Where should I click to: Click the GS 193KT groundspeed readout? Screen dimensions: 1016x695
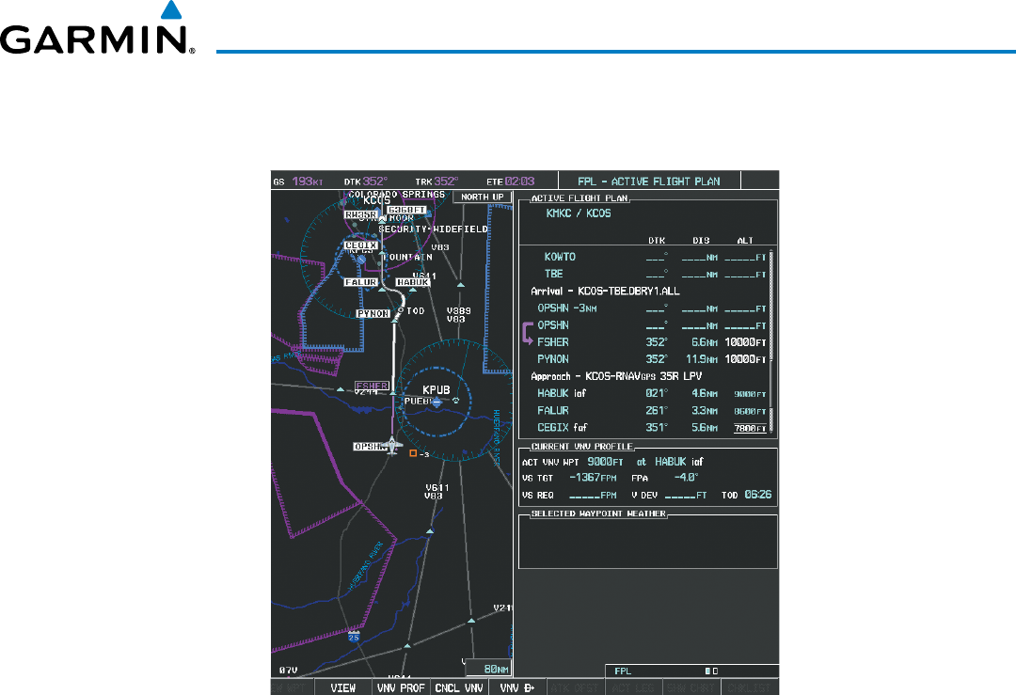tap(298, 182)
